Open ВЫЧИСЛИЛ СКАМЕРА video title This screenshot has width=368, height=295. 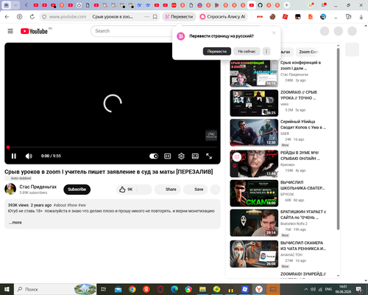click(303, 246)
